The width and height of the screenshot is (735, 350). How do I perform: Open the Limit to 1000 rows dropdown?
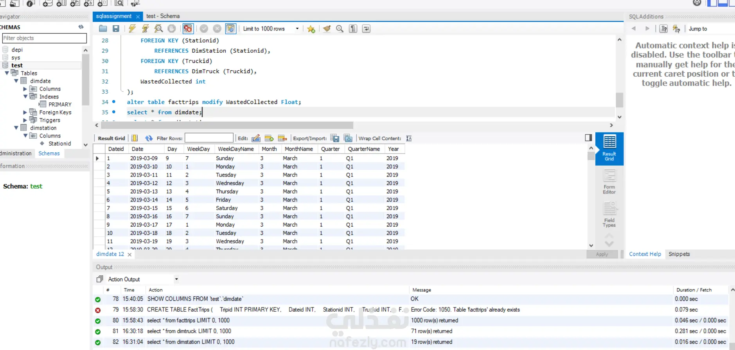[x=297, y=29]
